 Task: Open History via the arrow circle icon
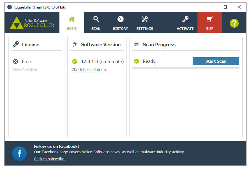[x=120, y=19]
